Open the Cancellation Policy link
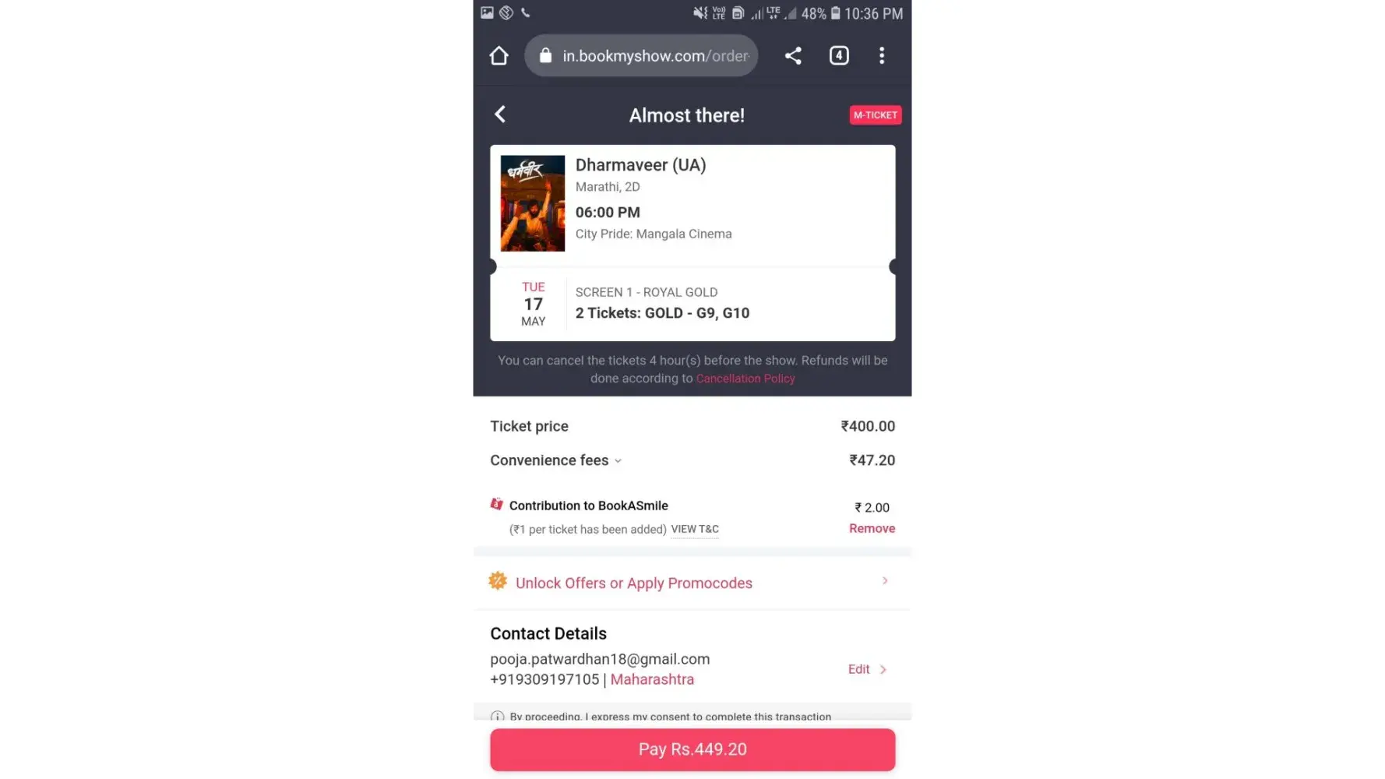Viewport: 1385px width, 779px height. [745, 379]
